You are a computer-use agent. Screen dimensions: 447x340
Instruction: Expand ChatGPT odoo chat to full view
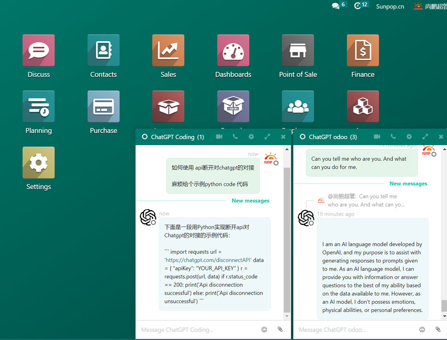click(x=425, y=137)
